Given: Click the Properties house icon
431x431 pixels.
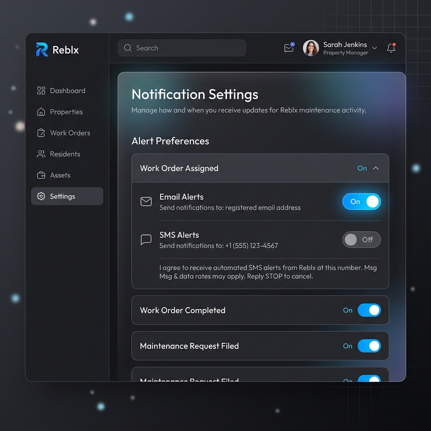Looking at the screenshot, I should (x=41, y=112).
